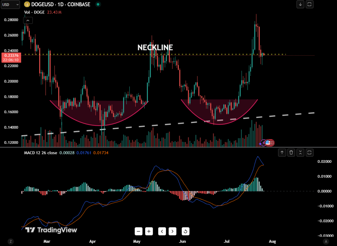Reset the chart view
The image size is (337, 246).
[185, 231]
